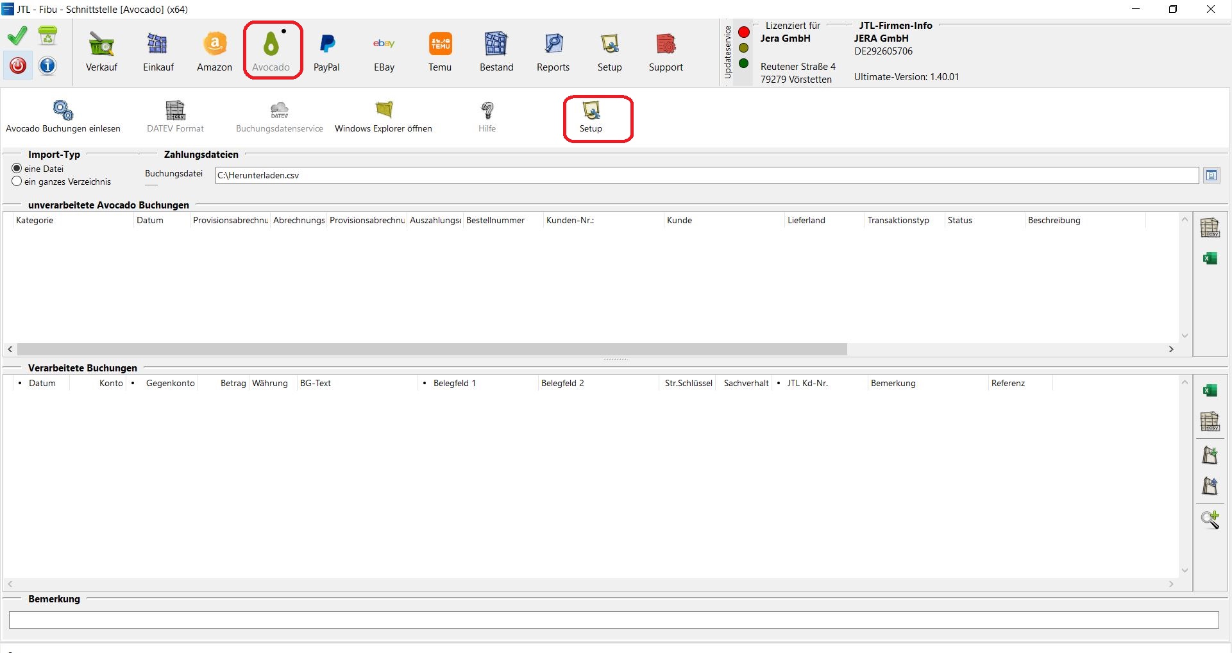Open Windows Explorer öffnen
This screenshot has width=1232, height=653.
pyautogui.click(x=384, y=116)
